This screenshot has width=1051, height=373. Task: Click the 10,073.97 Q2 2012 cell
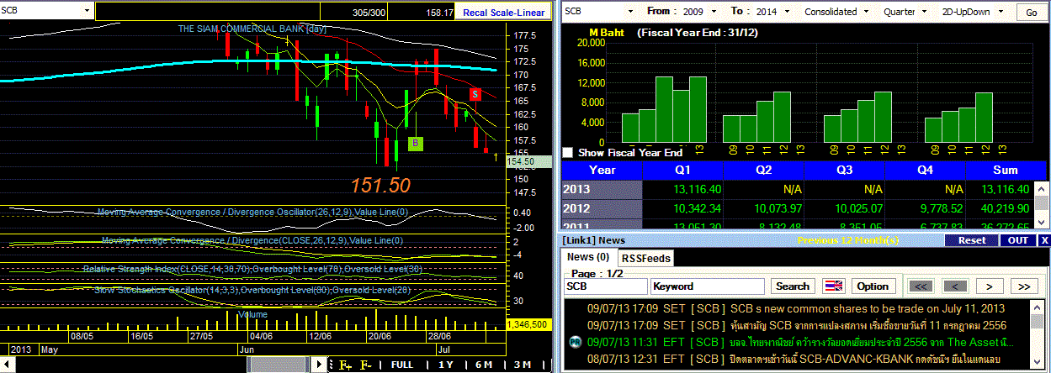pos(765,208)
